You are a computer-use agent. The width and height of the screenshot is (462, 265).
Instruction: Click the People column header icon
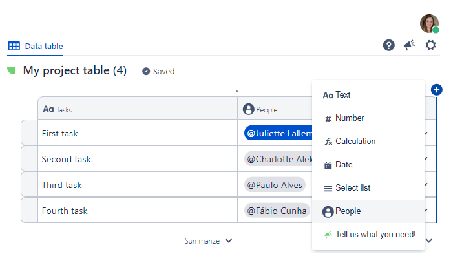(249, 109)
